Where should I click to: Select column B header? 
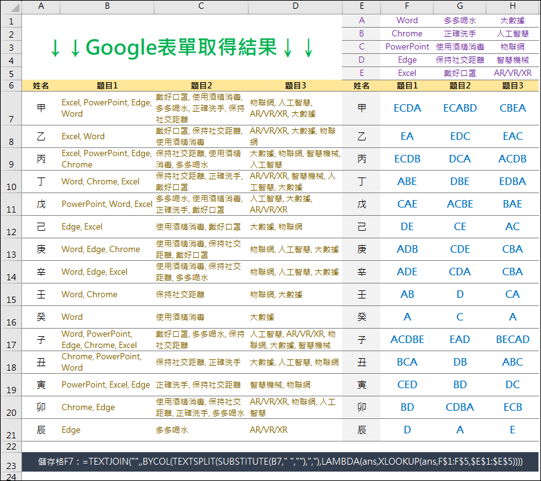click(x=107, y=6)
